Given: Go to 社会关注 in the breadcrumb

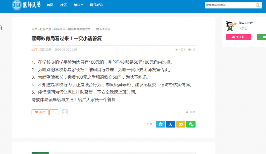Looking at the screenshot, I should [45, 29].
